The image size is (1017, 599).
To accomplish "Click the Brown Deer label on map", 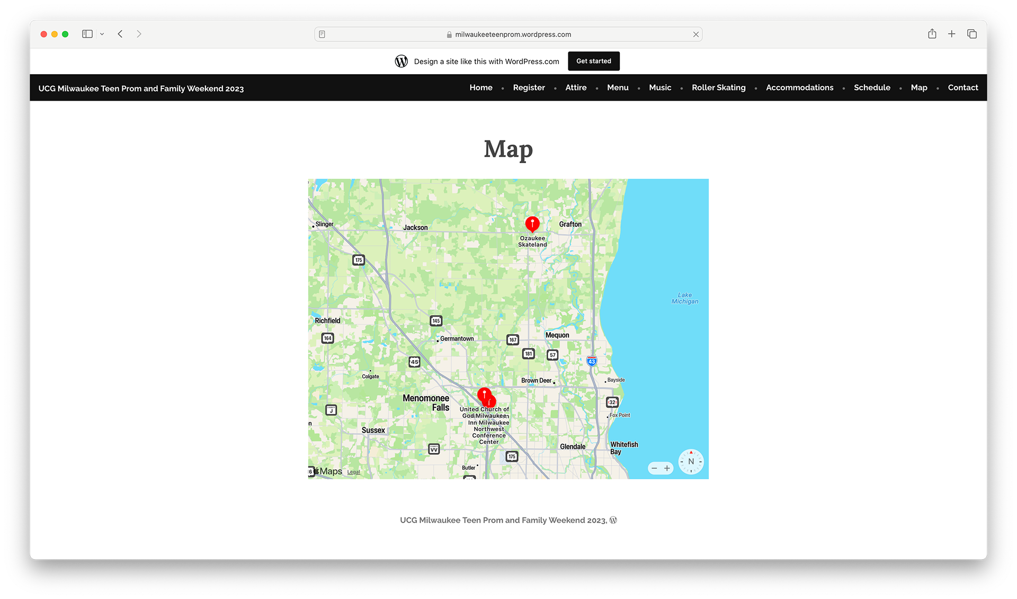I will (x=536, y=380).
